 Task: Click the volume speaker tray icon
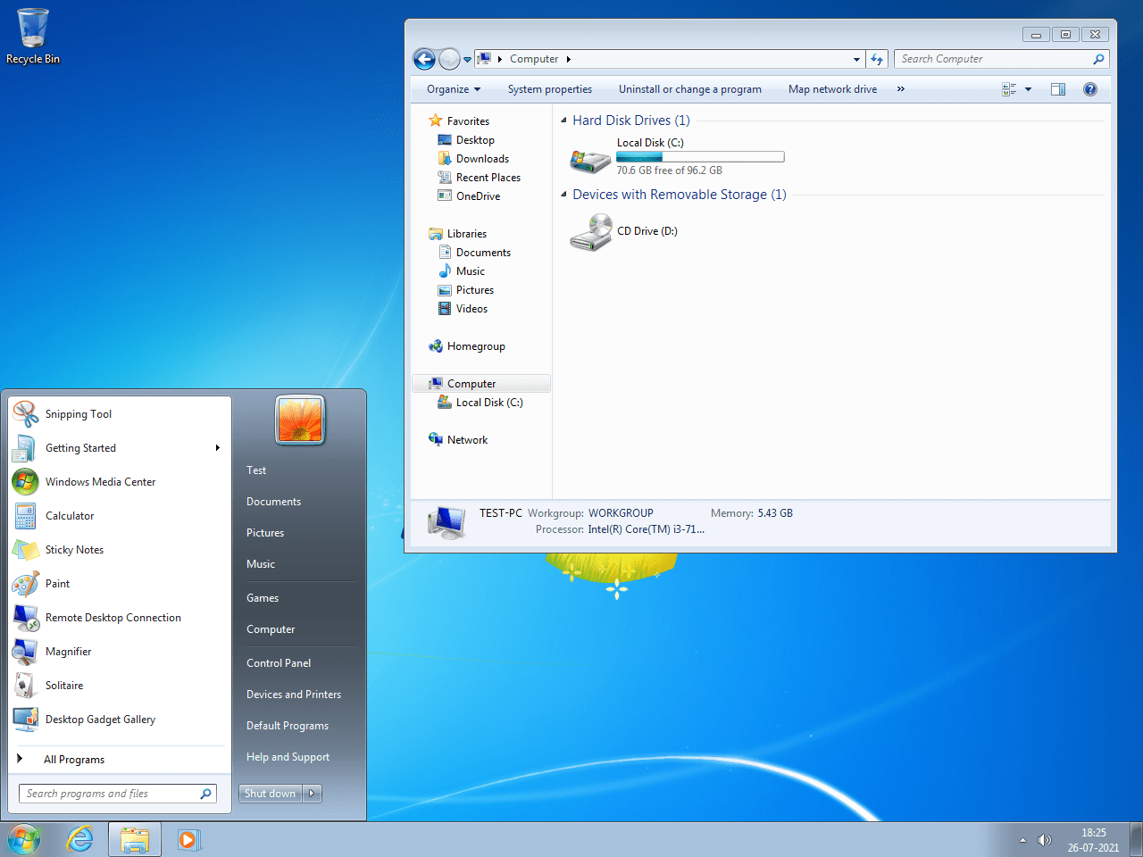(1044, 840)
